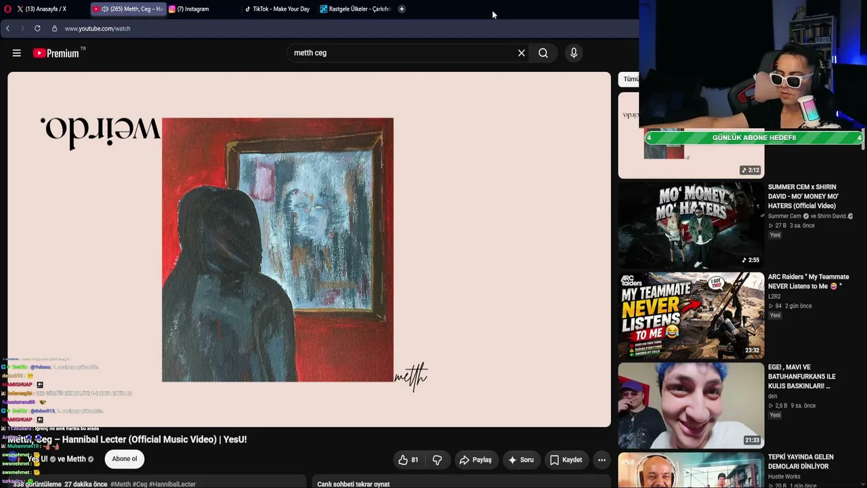The image size is (867, 488).
Task: Click the video title "Hannibal Lecter (Official Music Video) | YesU!"
Action: tap(154, 439)
